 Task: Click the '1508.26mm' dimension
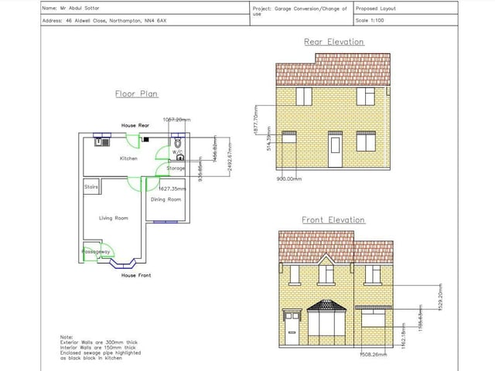pyautogui.click(x=373, y=355)
